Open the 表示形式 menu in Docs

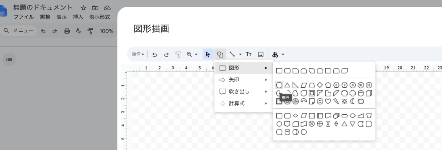pos(100,17)
